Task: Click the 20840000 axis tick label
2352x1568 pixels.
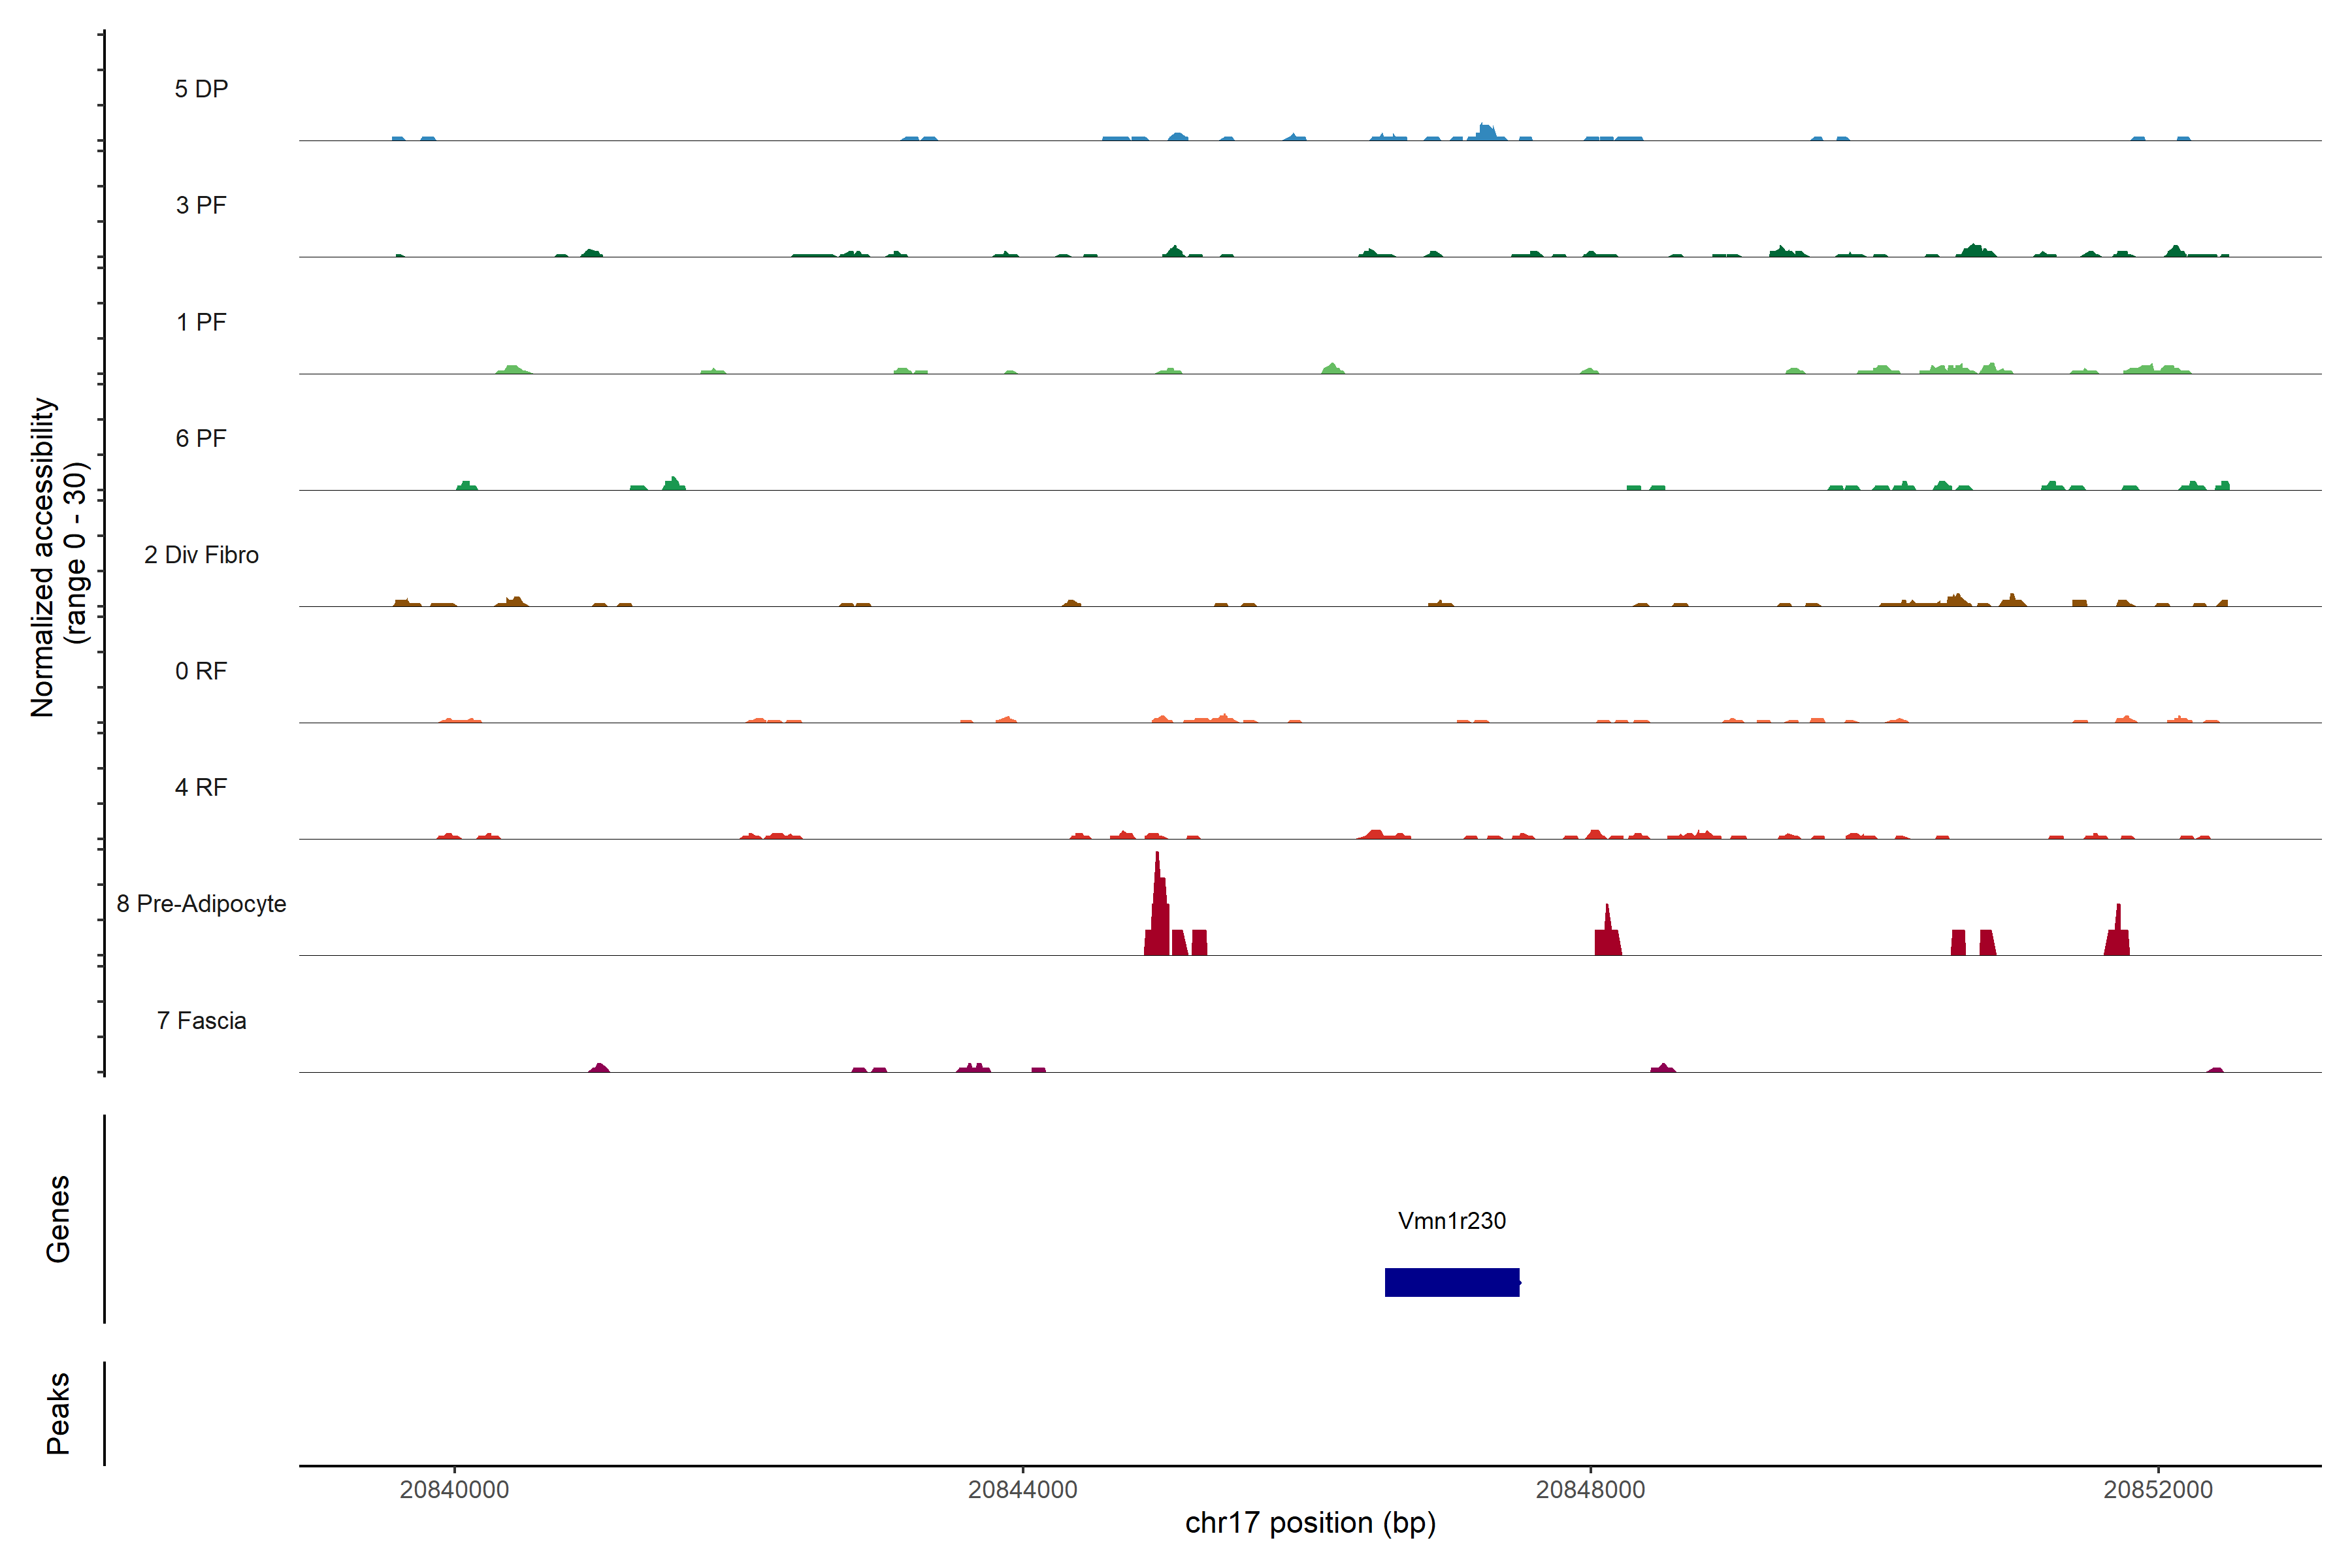Action: (454, 1489)
